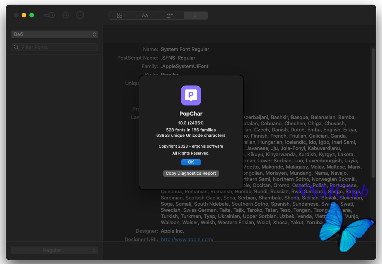Click OK in the PopChar about dialog
Screen dimensions: 382x264
(x=191, y=162)
